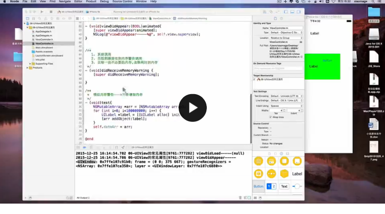Open Main.storyboard in the navigator
Image resolution: width=385 pixels, height=214 pixels.
(x=44, y=48)
